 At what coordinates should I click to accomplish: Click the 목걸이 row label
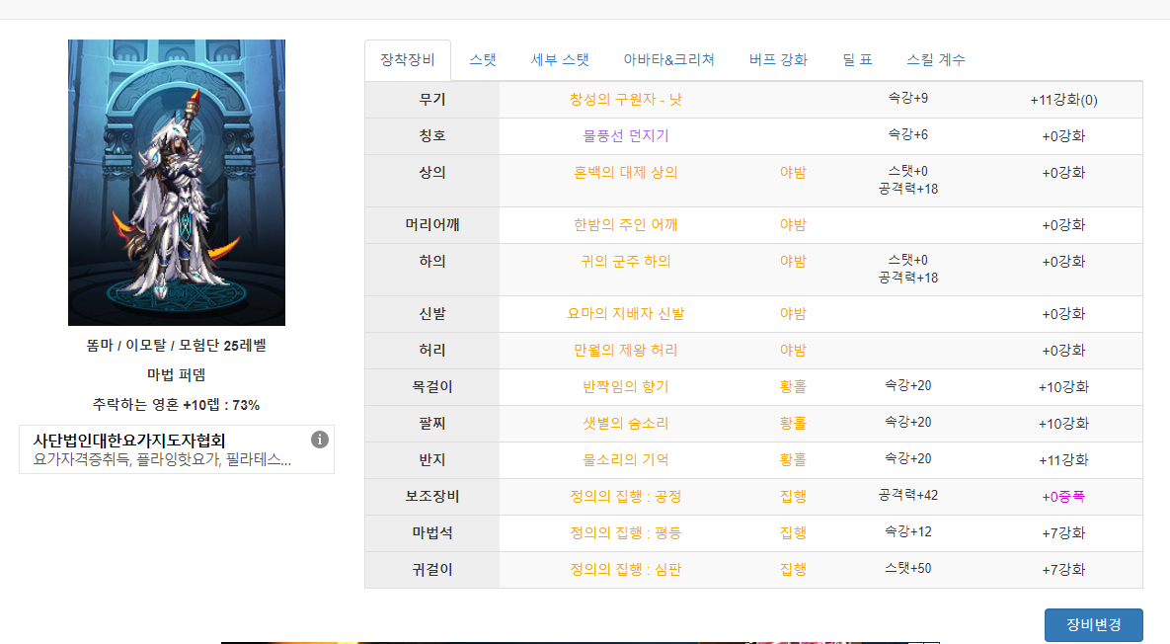432,386
